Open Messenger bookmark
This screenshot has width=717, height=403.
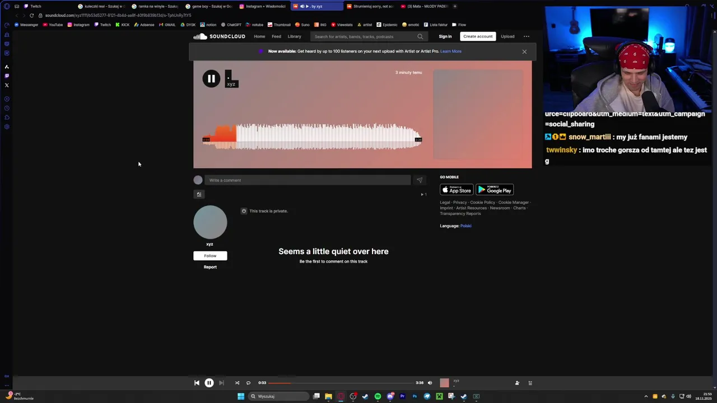click(26, 25)
